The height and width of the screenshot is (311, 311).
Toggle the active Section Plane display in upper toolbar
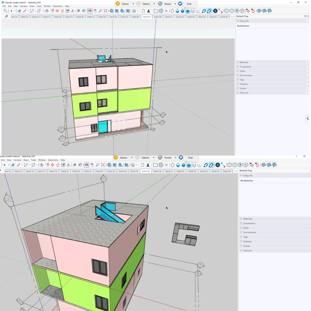click(90, 11)
